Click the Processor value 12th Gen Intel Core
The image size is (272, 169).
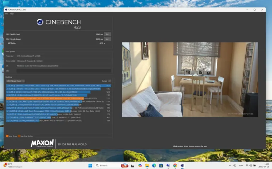(x=29, y=56)
